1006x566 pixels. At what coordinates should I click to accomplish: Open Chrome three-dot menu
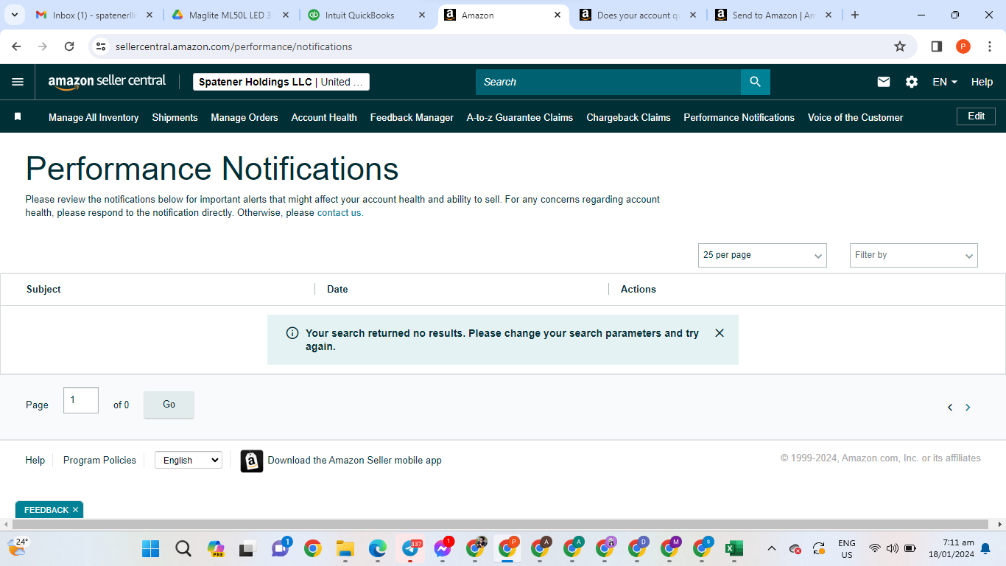990,46
